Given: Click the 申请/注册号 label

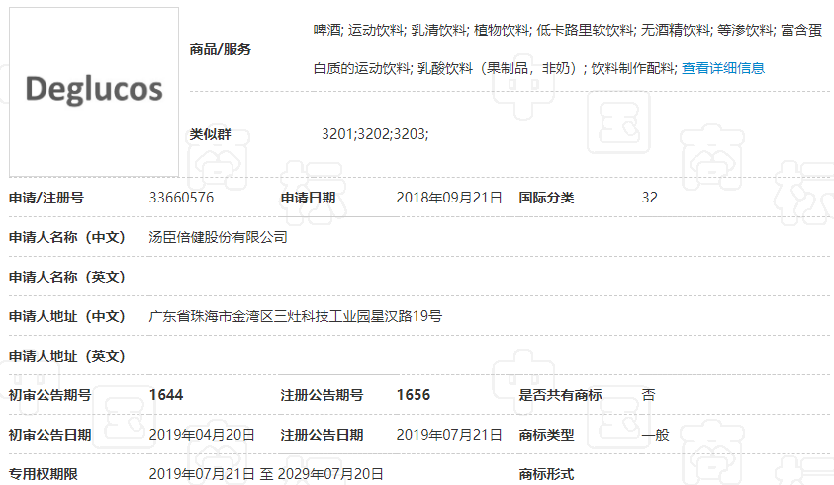Looking at the screenshot, I should point(46,198).
